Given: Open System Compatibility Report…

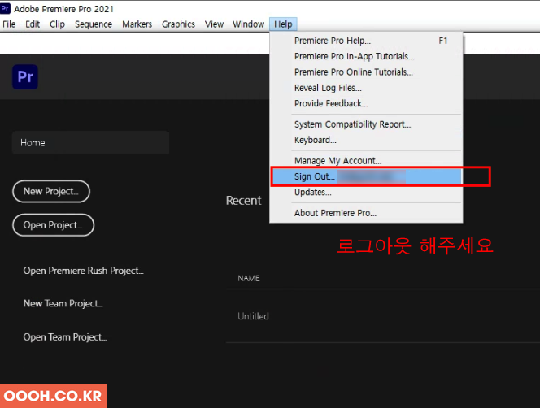Looking at the screenshot, I should pyautogui.click(x=366, y=124).
